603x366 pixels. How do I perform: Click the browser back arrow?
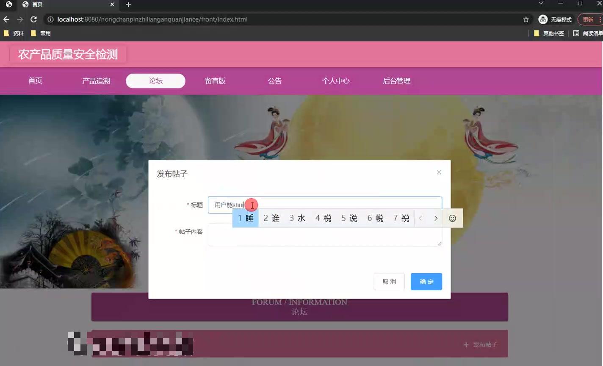click(6, 19)
